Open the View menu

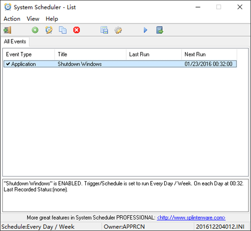click(x=33, y=19)
